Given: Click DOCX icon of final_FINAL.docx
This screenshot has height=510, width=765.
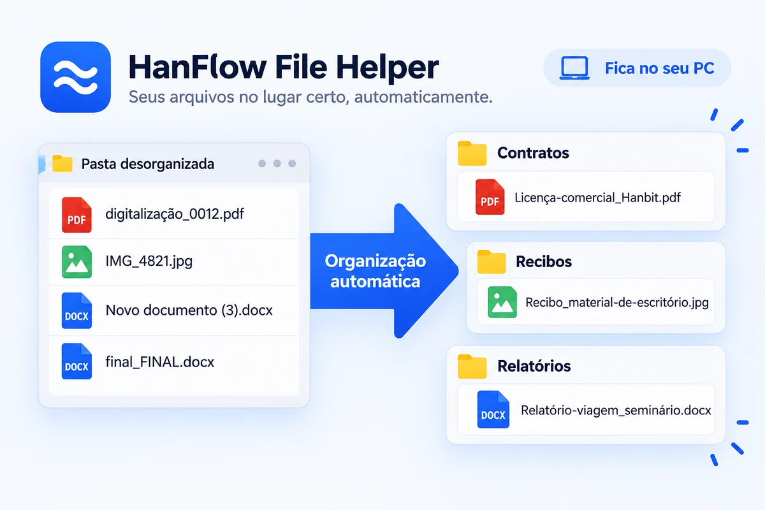Looking at the screenshot, I should pyautogui.click(x=77, y=361).
